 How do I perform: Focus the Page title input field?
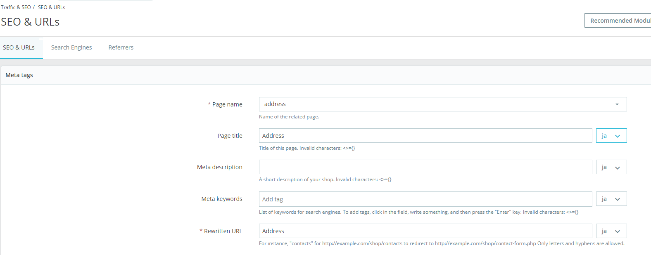(425, 136)
